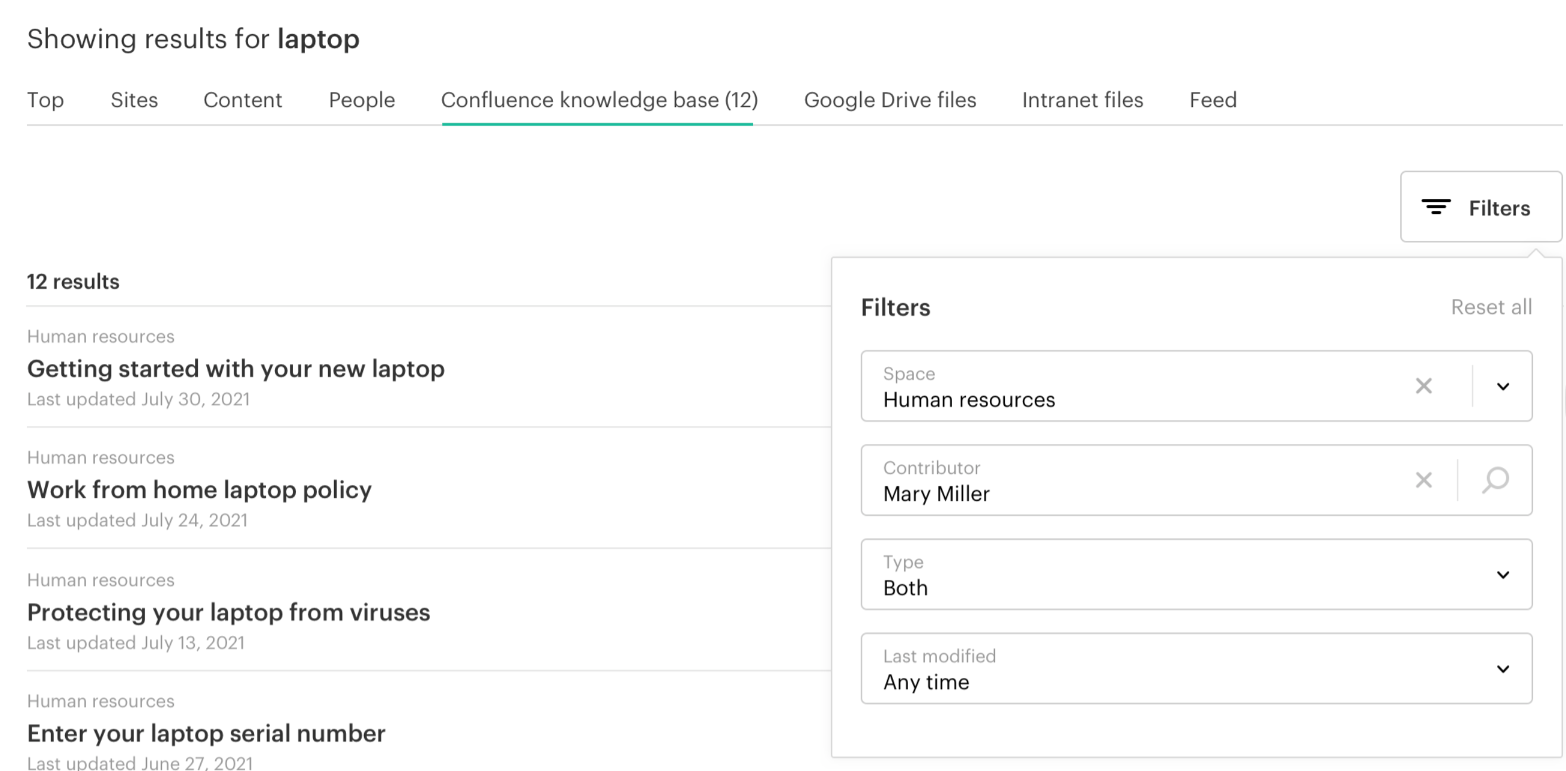The image size is (1566, 771).
Task: Switch to the Sites tab
Action: click(x=134, y=100)
